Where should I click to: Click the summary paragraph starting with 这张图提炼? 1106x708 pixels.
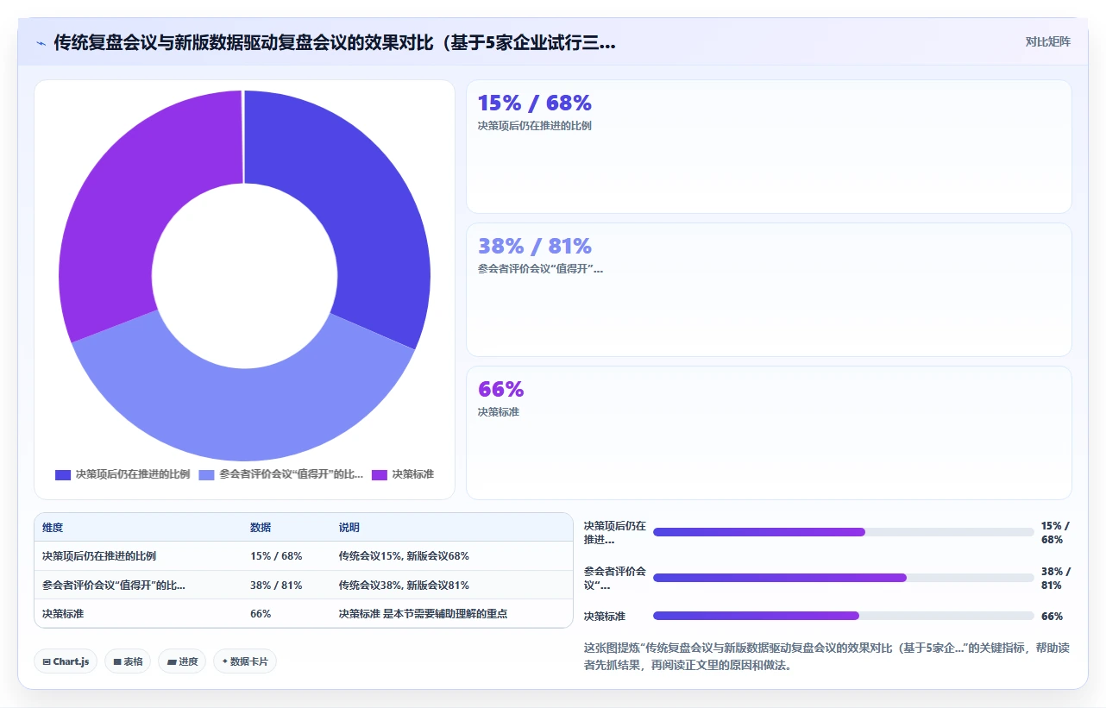point(826,656)
